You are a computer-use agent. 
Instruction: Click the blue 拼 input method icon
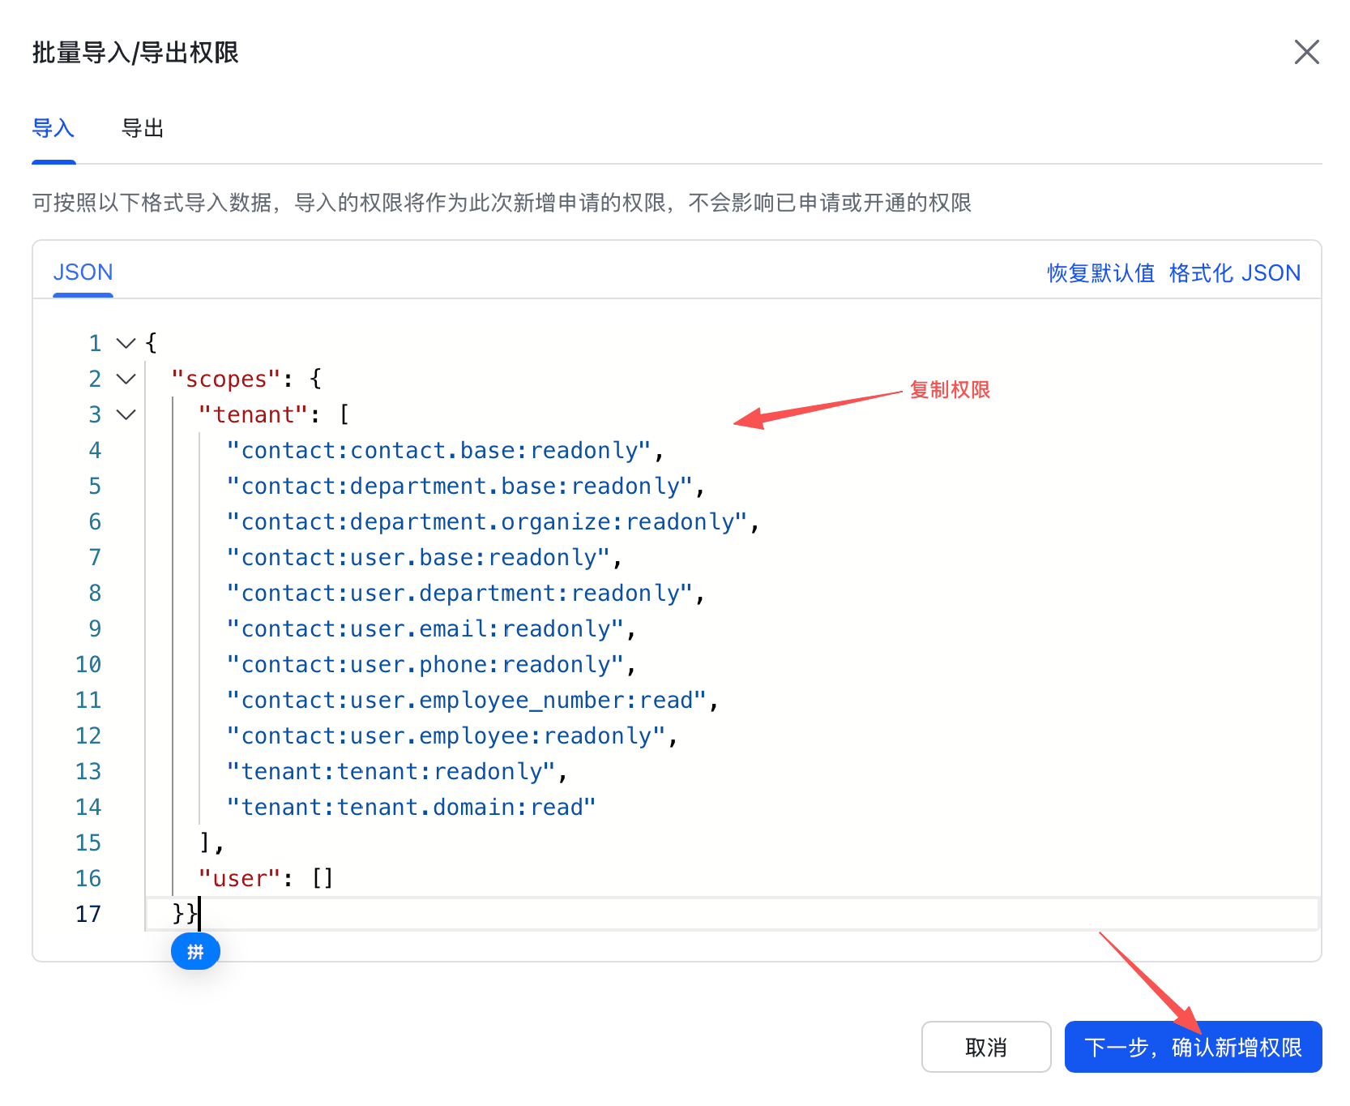(x=195, y=951)
